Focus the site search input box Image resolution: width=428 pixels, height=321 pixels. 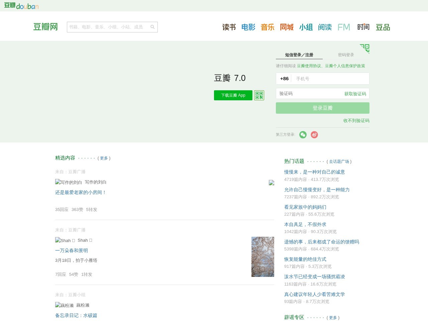point(108,27)
